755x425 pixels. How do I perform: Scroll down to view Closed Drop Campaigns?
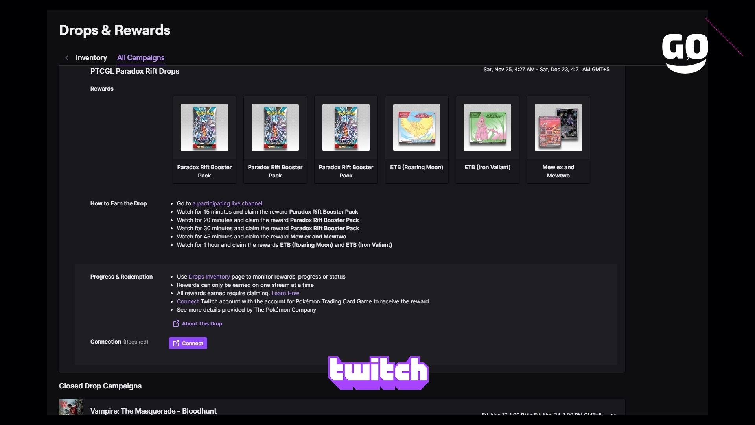click(100, 386)
